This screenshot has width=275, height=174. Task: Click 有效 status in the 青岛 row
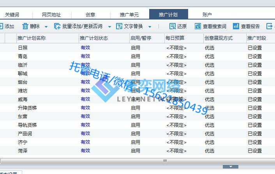(x=85, y=56)
